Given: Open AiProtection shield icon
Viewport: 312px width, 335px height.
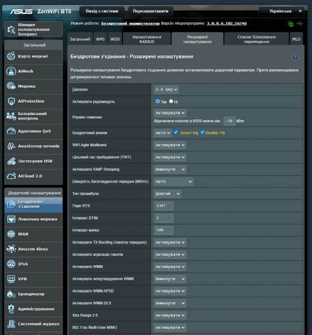Looking at the screenshot, I should 11,101.
